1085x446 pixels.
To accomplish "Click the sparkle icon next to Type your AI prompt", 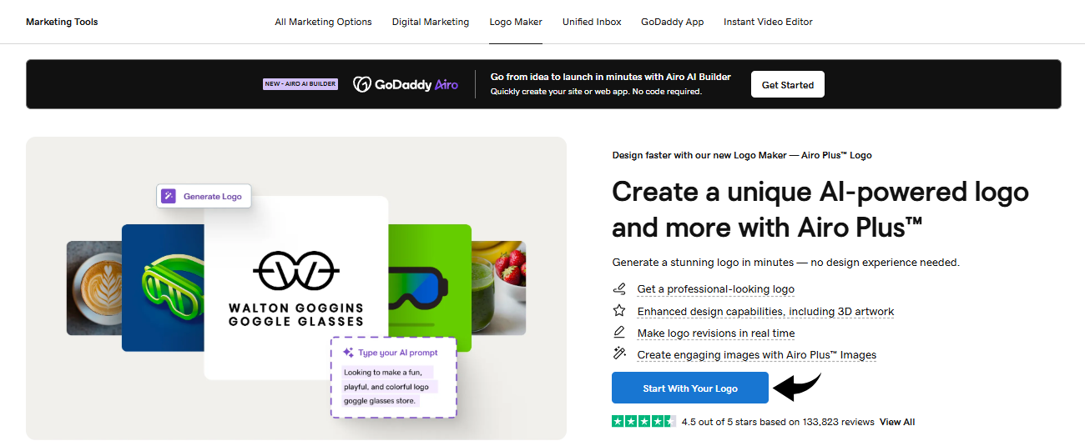I will [x=348, y=353].
